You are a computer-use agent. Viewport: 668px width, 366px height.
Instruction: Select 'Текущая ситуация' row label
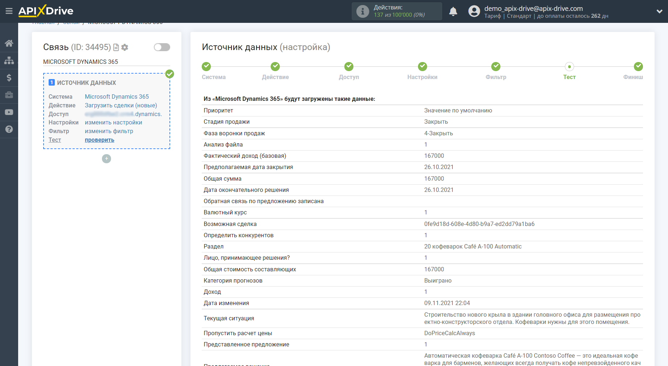[x=229, y=318]
